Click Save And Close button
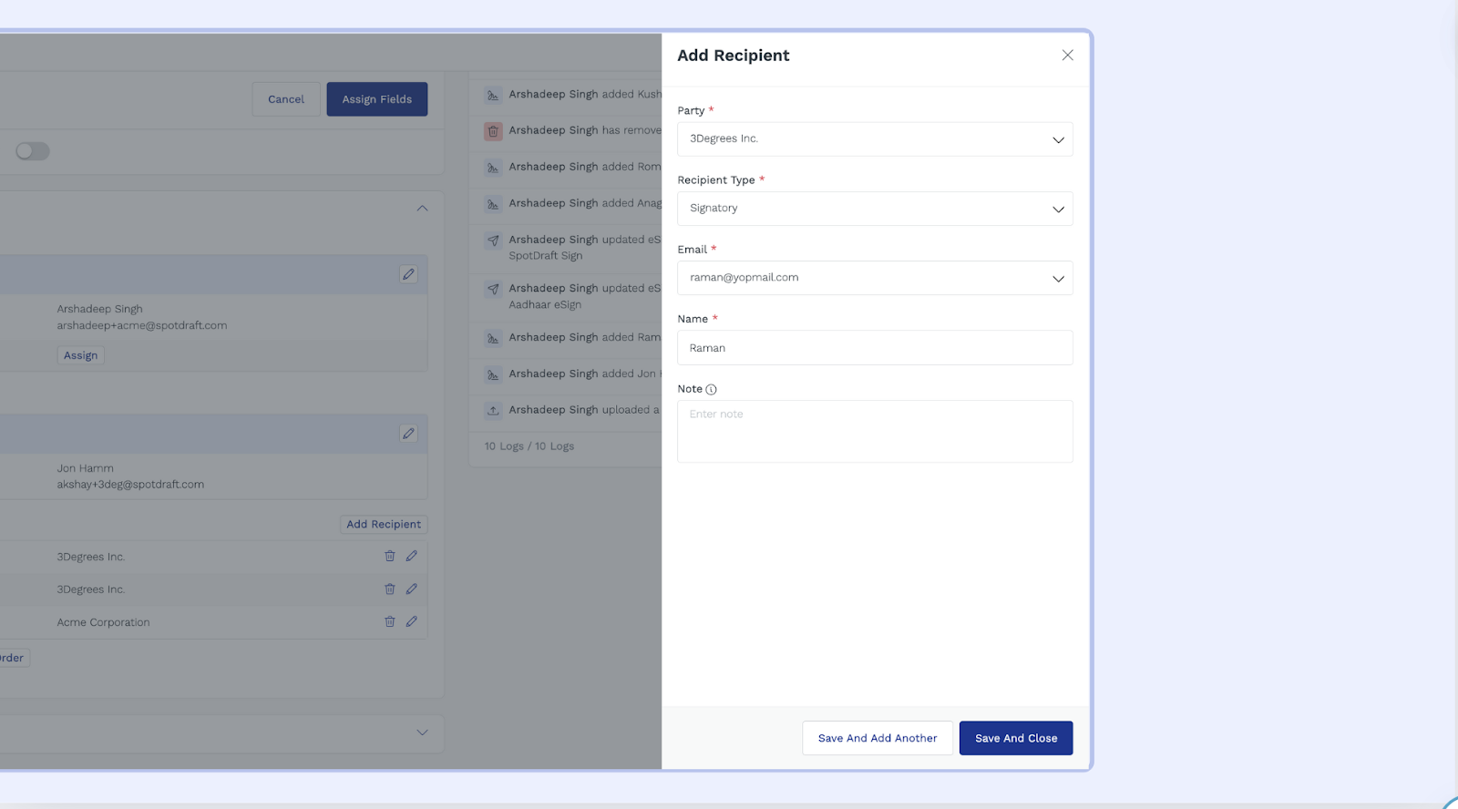The image size is (1458, 809). tap(1015, 738)
